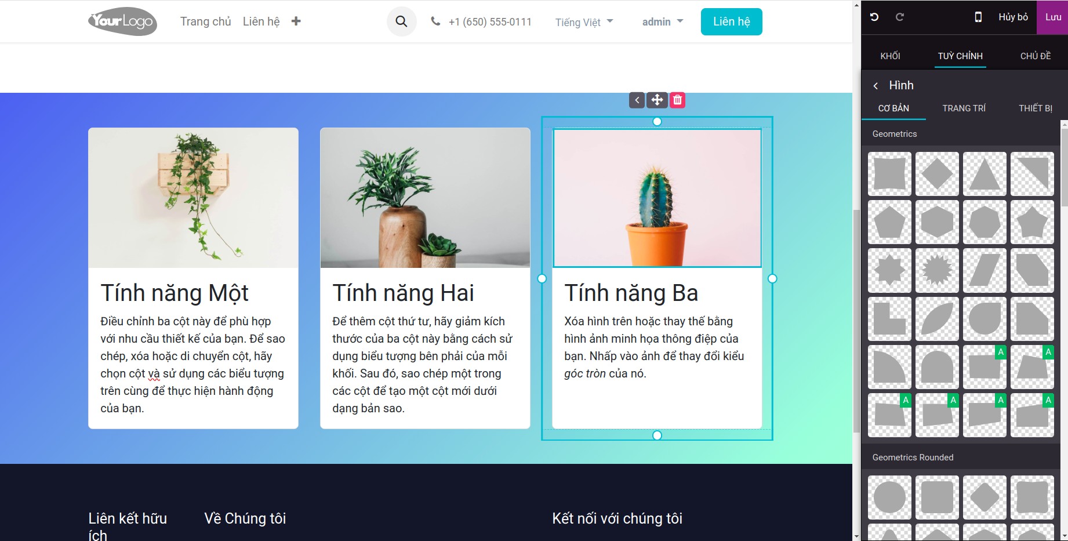
Task: Select the wooden vase plant image
Action: tap(425, 198)
